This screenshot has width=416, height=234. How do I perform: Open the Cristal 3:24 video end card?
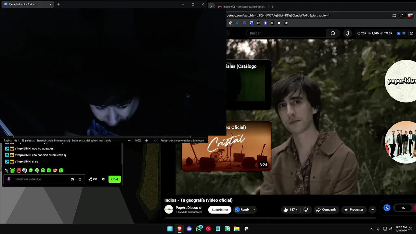(226, 146)
